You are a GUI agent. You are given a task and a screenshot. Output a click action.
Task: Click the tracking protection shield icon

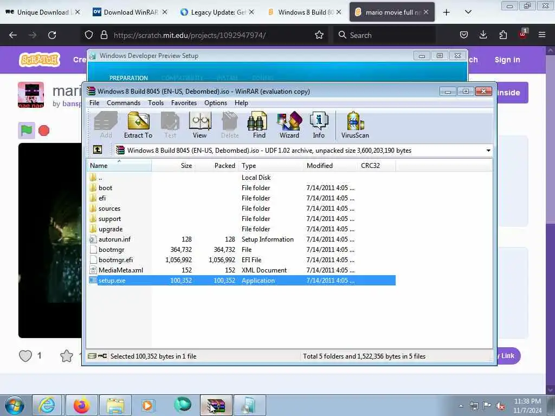pyautogui.click(x=89, y=35)
